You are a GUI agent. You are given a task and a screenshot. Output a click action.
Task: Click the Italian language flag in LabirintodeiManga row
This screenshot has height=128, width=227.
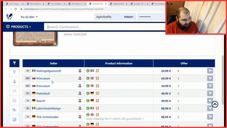(x=92, y=108)
